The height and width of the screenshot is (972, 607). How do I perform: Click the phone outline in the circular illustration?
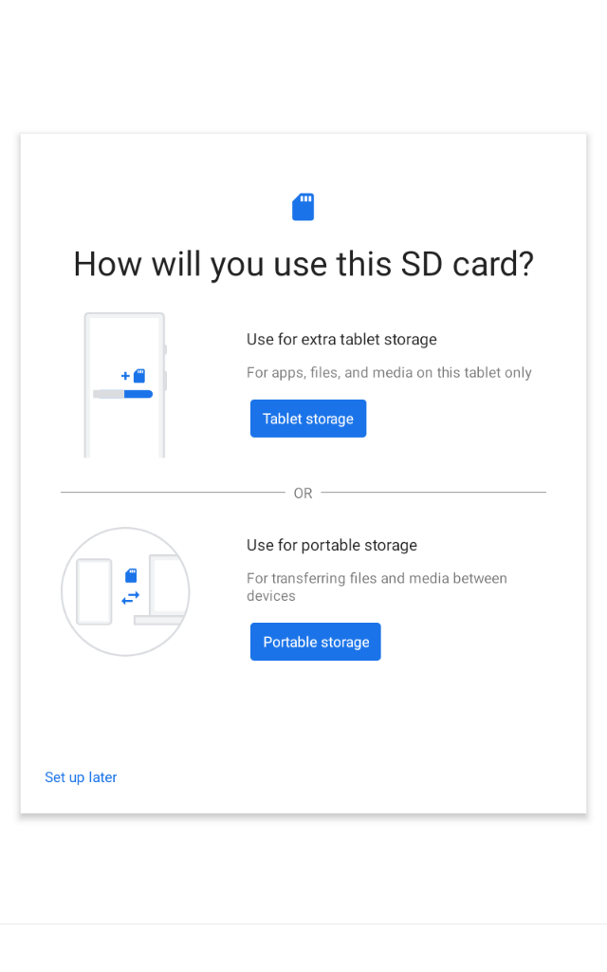[x=94, y=591]
